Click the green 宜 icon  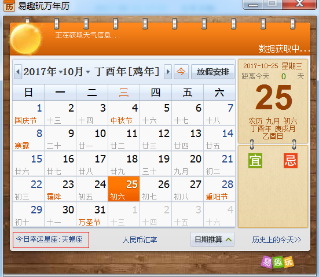[255, 161]
